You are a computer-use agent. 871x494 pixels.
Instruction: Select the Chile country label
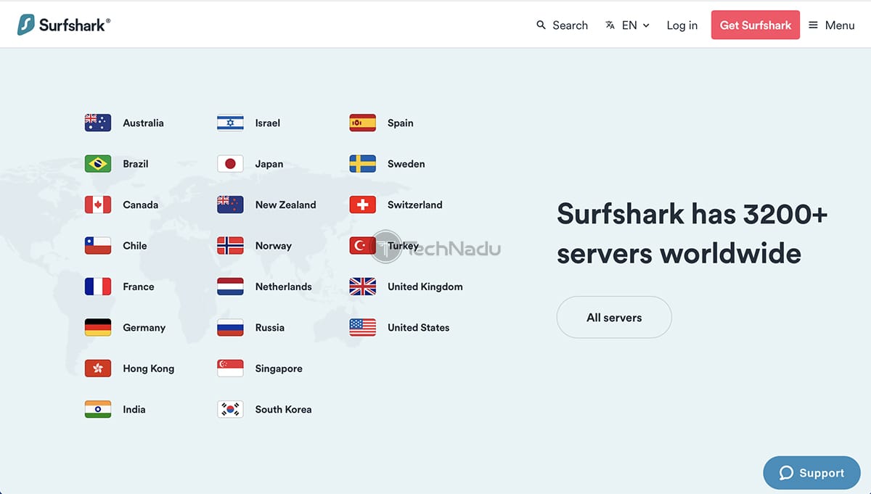134,246
